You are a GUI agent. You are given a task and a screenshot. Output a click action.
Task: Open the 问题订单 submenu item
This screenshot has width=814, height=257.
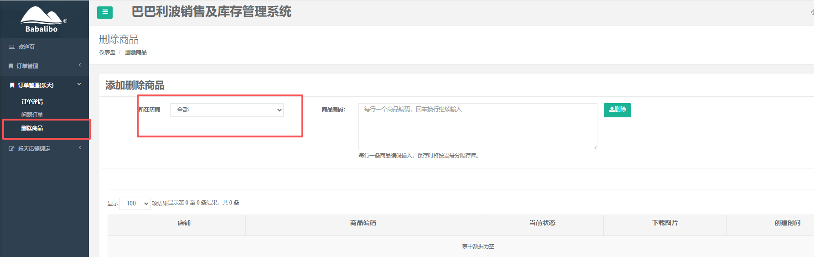(x=32, y=115)
